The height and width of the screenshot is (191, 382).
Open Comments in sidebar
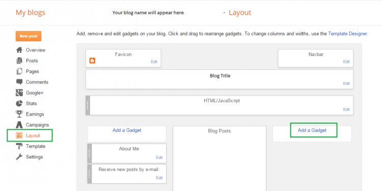coord(37,82)
